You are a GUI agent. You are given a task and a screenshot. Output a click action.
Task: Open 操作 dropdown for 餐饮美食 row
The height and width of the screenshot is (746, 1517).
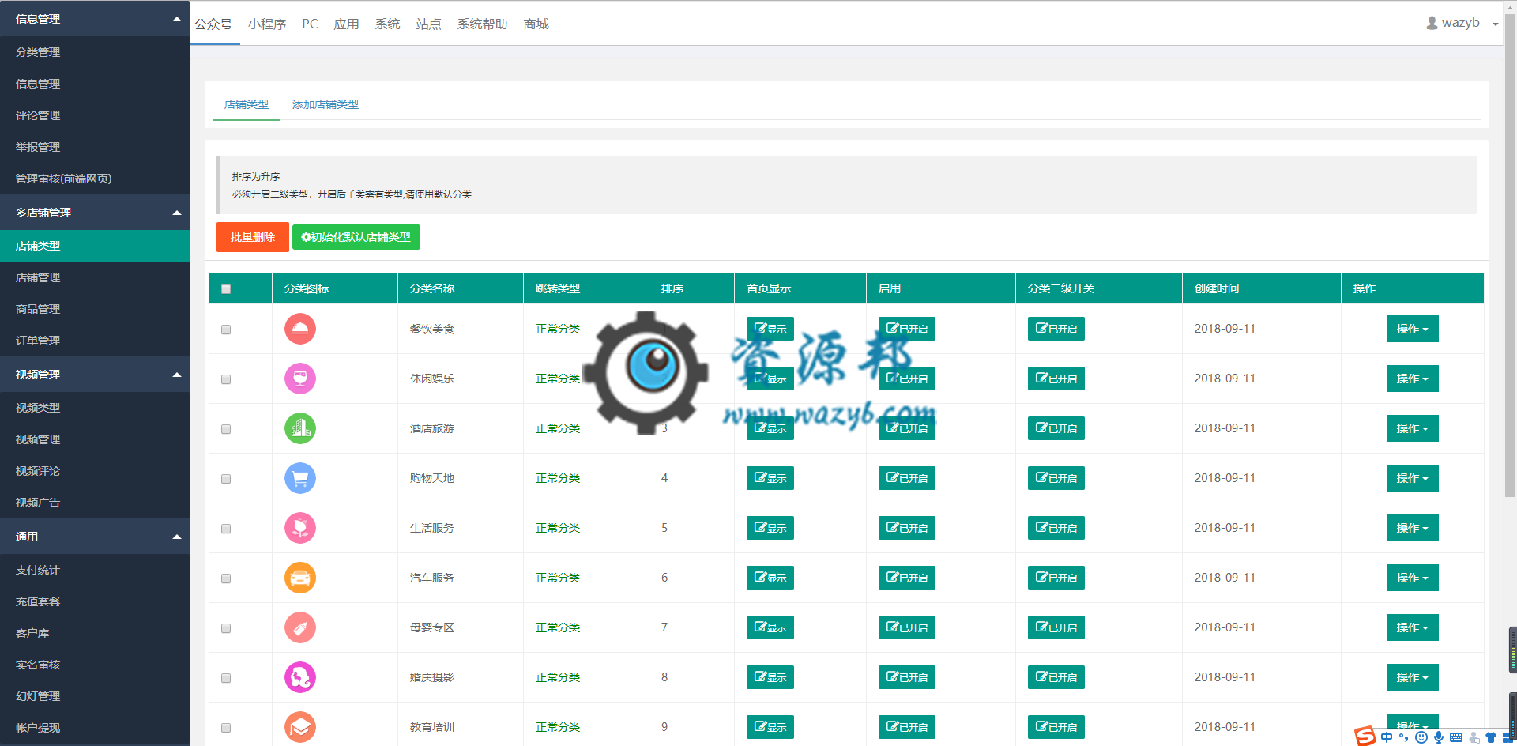pos(1413,329)
